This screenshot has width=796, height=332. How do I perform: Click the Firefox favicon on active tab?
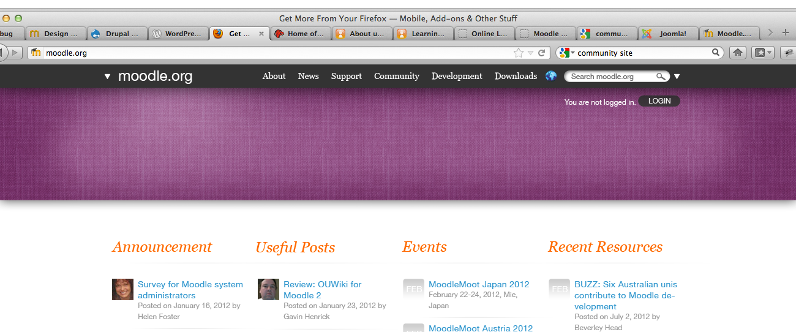point(218,34)
